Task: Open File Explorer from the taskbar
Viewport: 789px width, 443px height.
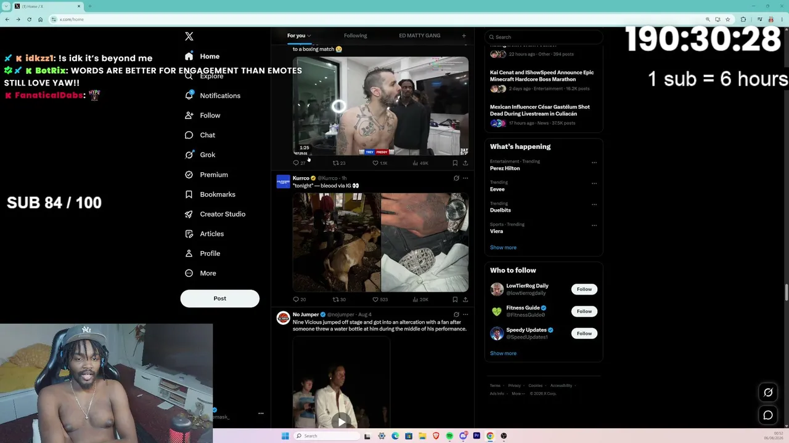Action: coord(422,436)
